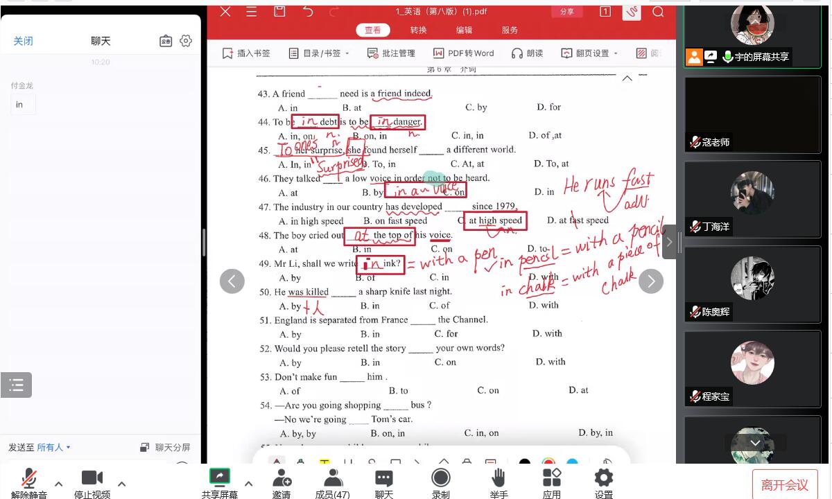
Task: Expand video options arrow beside 停止视频
Action: coord(122,484)
